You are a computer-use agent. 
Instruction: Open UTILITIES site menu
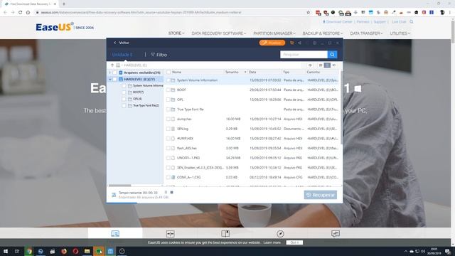coord(400,33)
